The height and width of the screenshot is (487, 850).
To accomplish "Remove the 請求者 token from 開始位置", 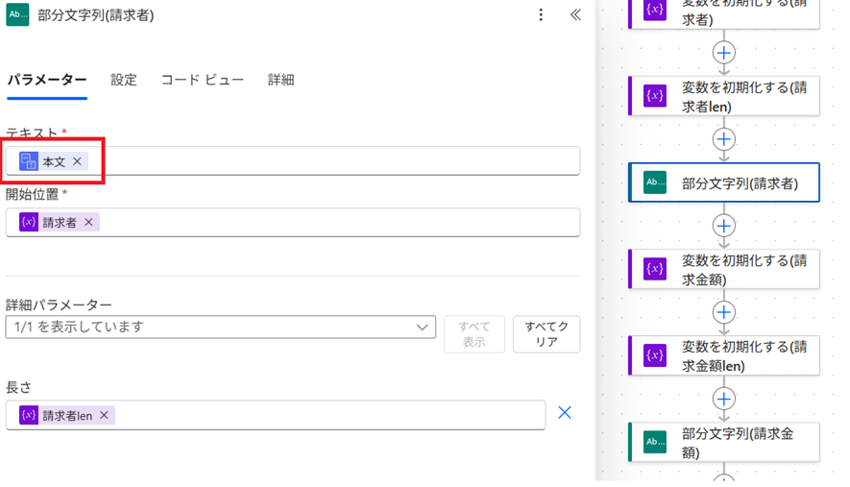I will point(89,222).
